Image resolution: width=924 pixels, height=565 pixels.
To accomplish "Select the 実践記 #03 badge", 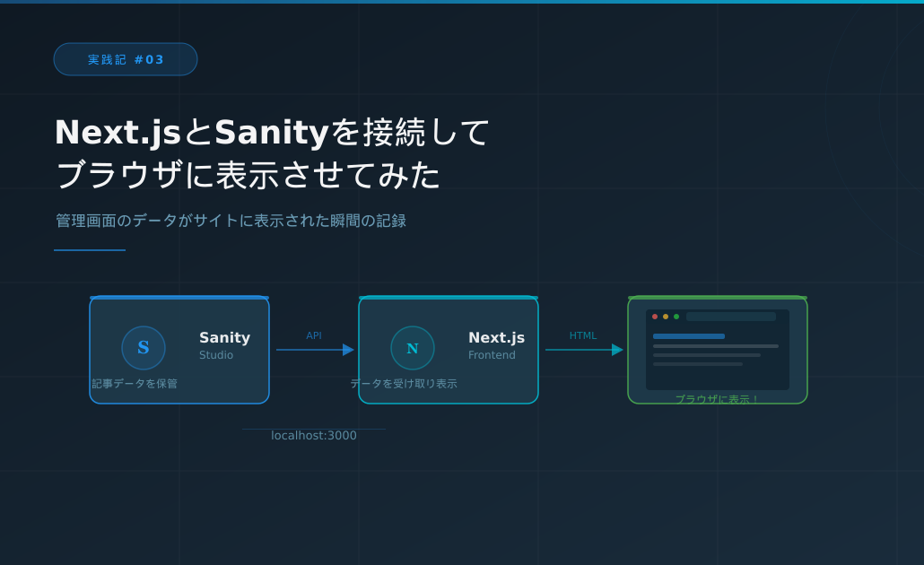I will pos(126,59).
